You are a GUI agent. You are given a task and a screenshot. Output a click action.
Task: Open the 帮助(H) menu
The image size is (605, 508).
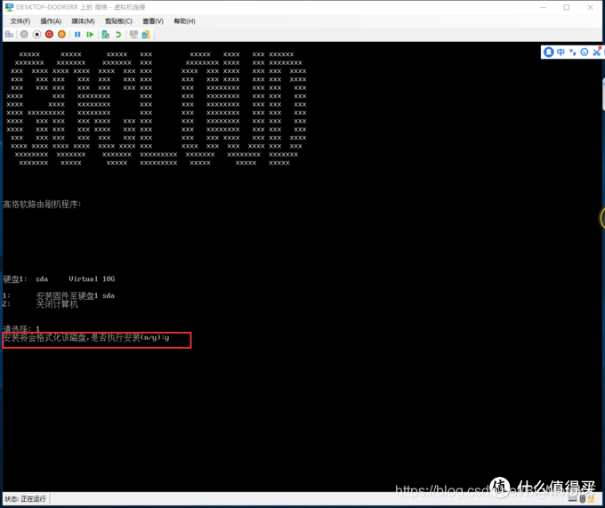click(x=184, y=21)
